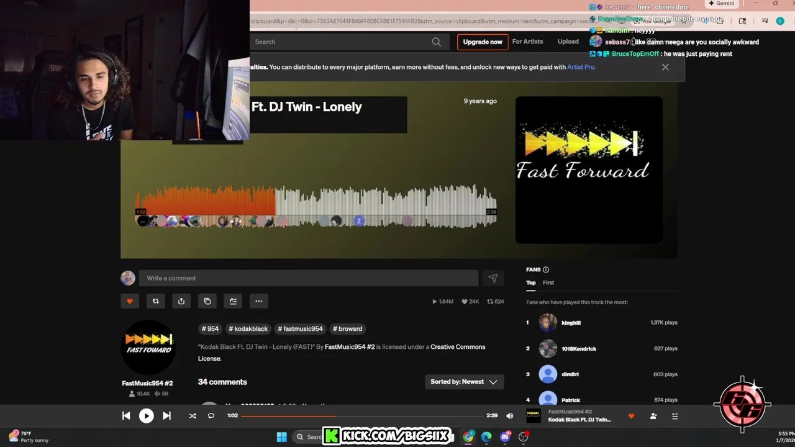Viewport: 795px width, 447px height.
Task: Click the track title in the player bar
Action: click(579, 420)
